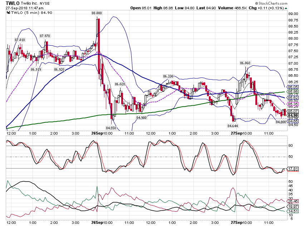The image size is (304, 226).
Task: Select the 84.980 price annotation
Action: tap(141, 118)
